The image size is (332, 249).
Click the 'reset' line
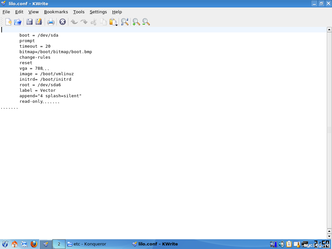(26, 63)
